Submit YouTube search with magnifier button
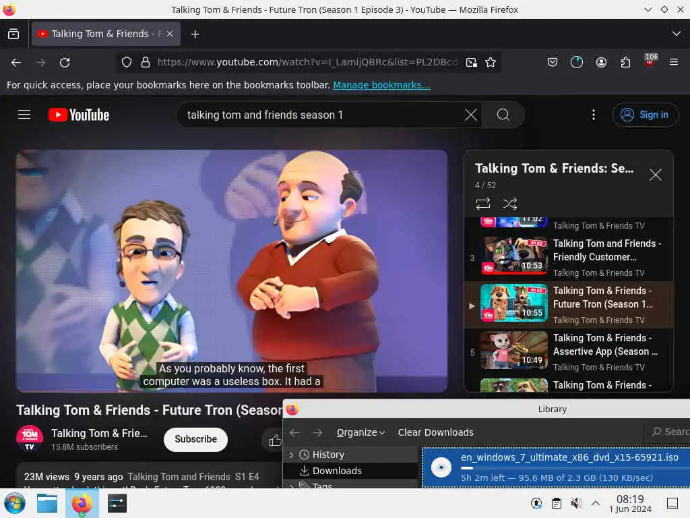This screenshot has width=690, height=518. pos(503,115)
